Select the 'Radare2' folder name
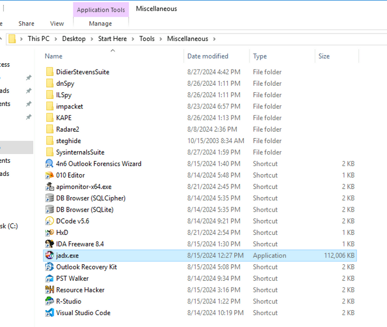Screen dimensions: 387x327 click(x=68, y=129)
